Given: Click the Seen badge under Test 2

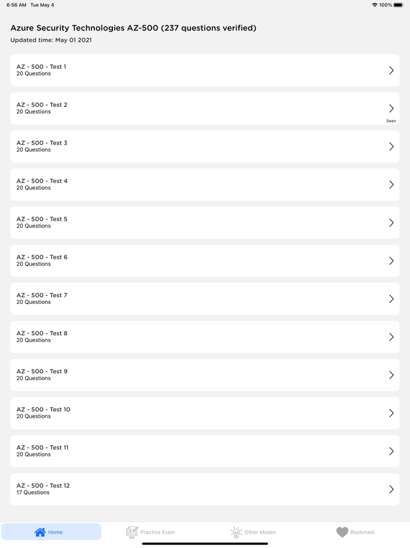Looking at the screenshot, I should coord(391,120).
